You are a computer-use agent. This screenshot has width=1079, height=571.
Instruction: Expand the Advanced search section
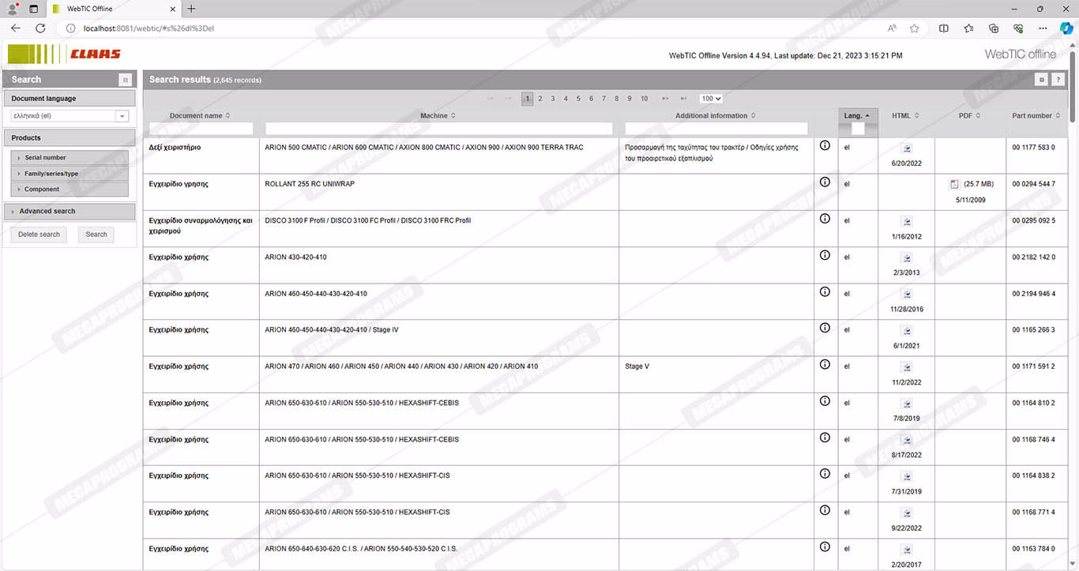(x=70, y=212)
